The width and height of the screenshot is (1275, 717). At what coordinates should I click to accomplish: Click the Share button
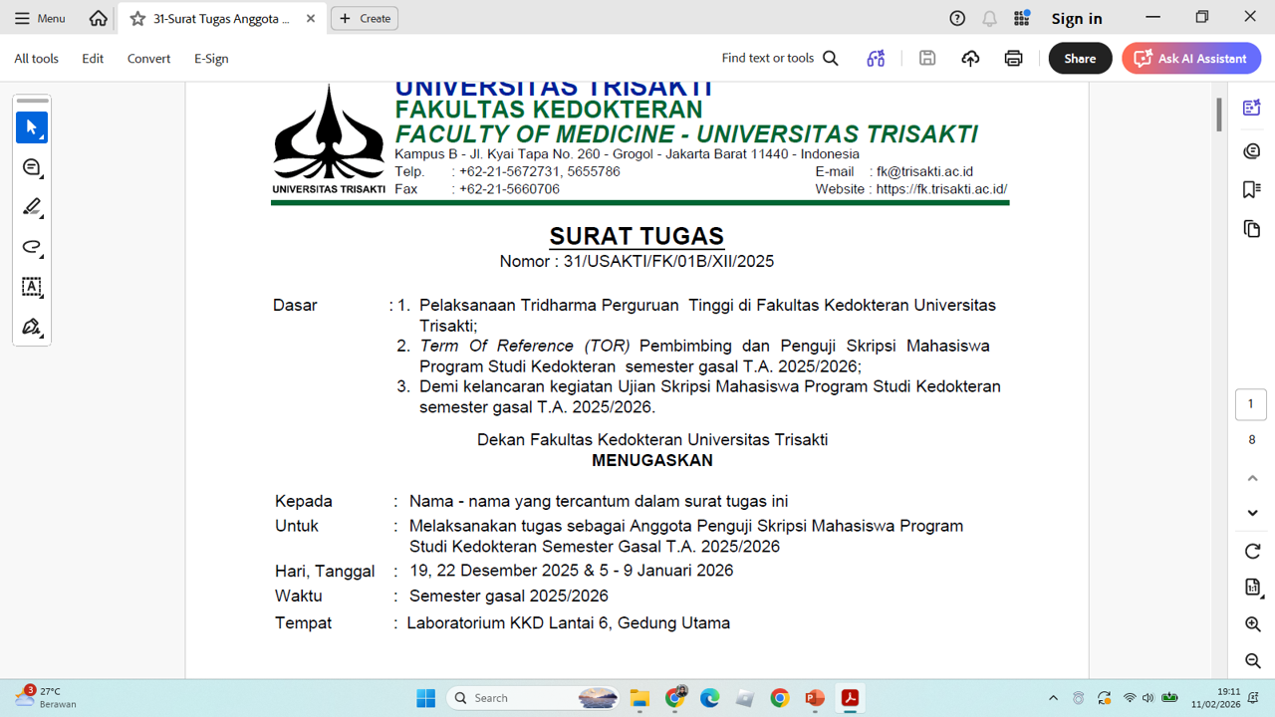[x=1080, y=59]
